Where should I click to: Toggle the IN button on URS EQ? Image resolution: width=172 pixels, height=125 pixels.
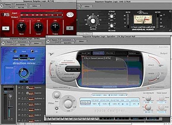(x=6, y=28)
